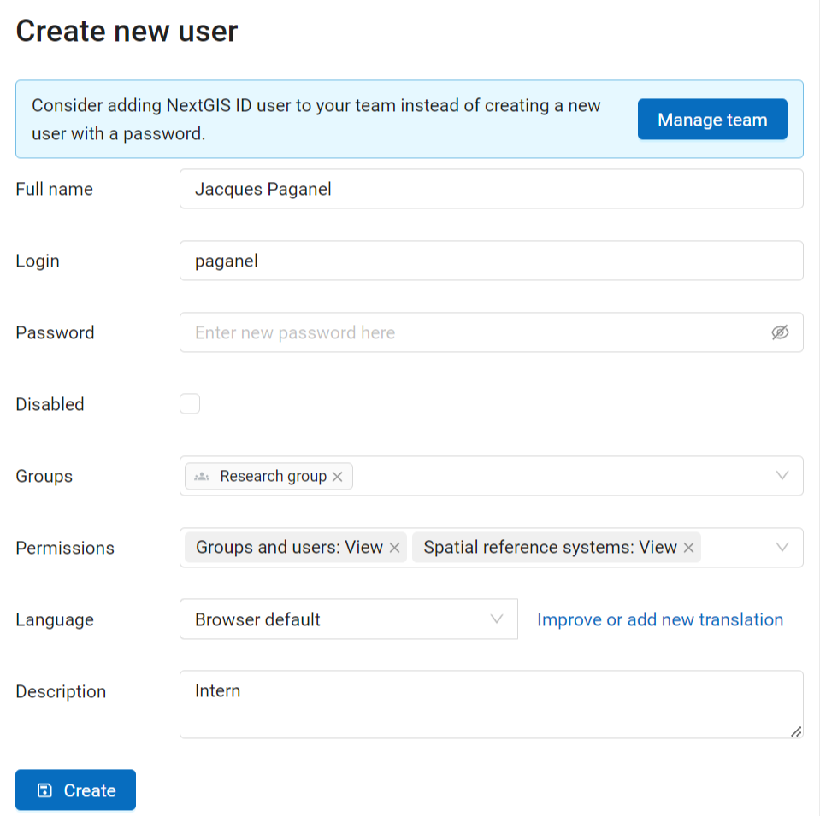Focus the Full name field
820x816 pixels.
(492, 189)
